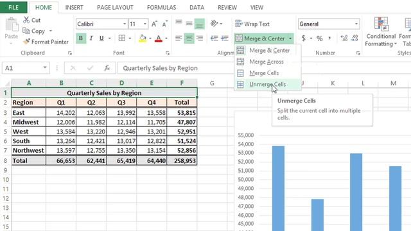The height and width of the screenshot is (231, 411).
Task: Toggle Bold formatting
Action: click(81, 38)
